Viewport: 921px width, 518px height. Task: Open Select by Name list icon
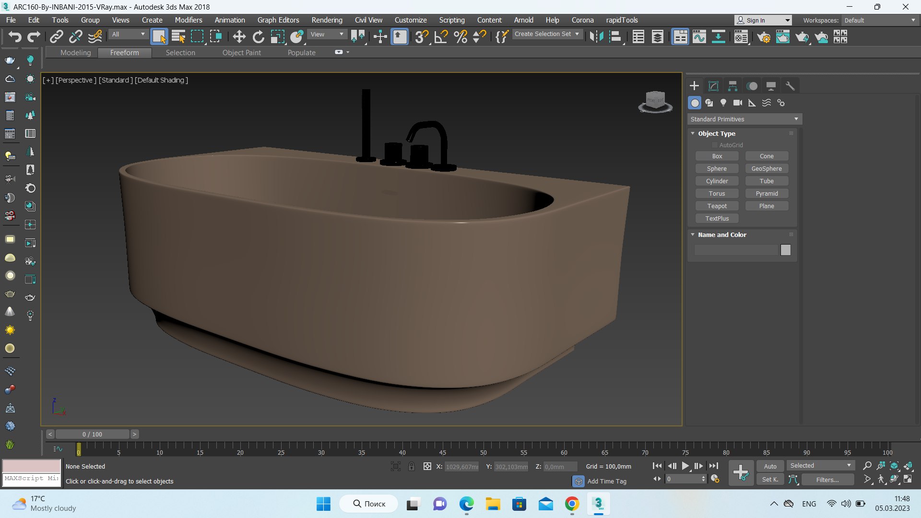point(178,36)
